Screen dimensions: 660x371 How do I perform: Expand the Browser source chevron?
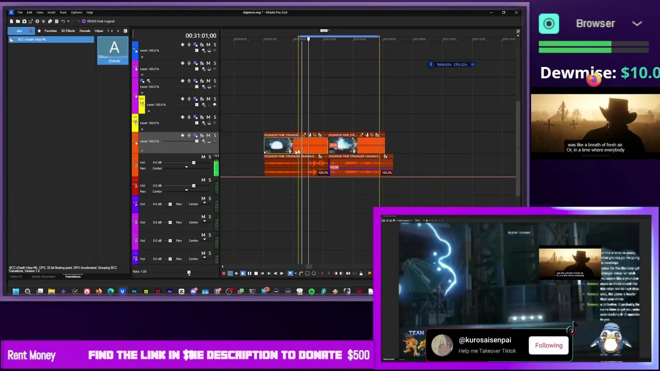click(637, 24)
